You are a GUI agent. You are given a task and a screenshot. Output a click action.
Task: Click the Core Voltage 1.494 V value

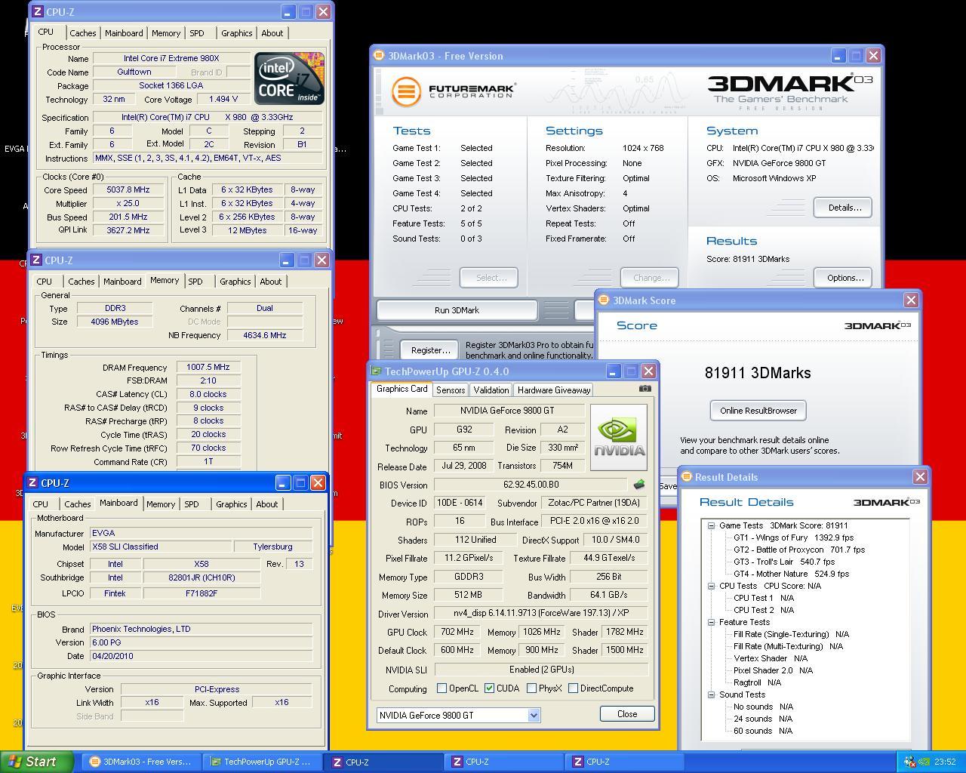pyautogui.click(x=223, y=100)
